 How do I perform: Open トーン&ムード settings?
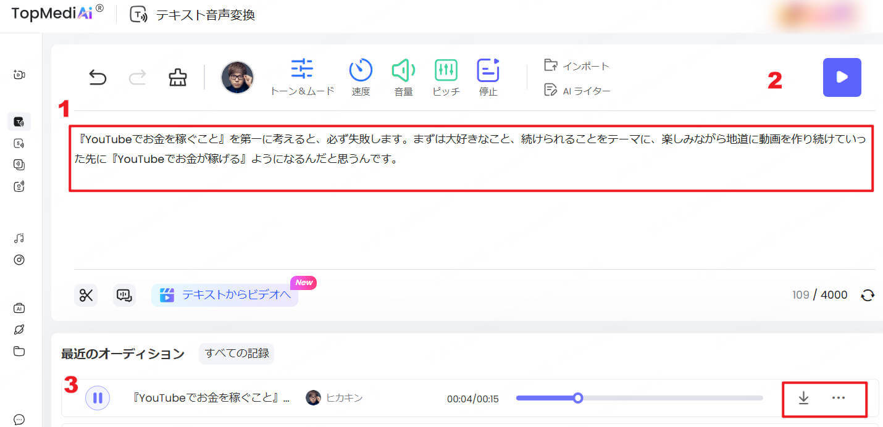[x=302, y=78]
